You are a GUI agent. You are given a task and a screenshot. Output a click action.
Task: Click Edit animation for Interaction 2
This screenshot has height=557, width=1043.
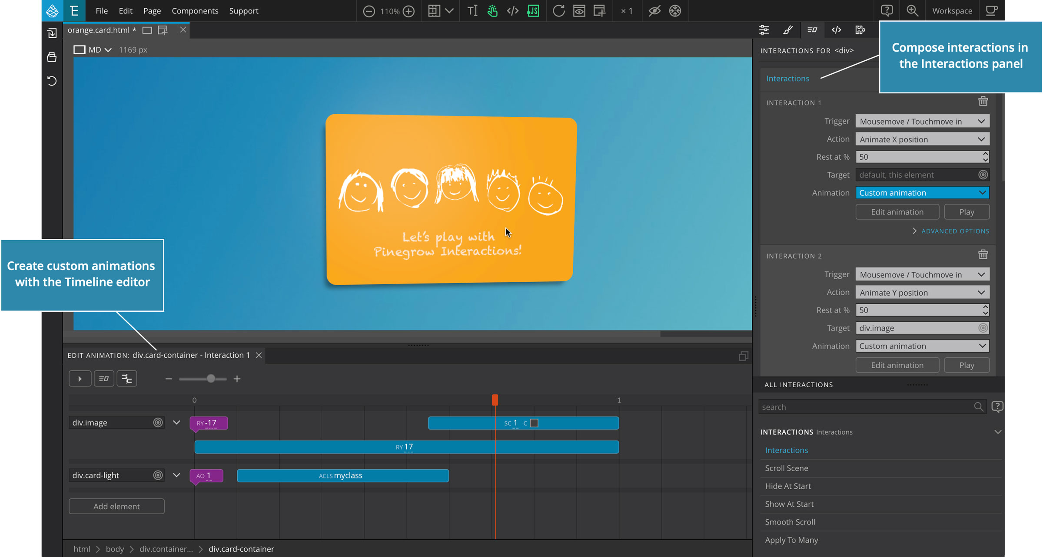click(x=897, y=365)
